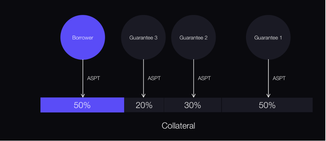The height and width of the screenshot is (141, 326).
Task: Select the Guarantee 3 circle
Action: (x=143, y=37)
